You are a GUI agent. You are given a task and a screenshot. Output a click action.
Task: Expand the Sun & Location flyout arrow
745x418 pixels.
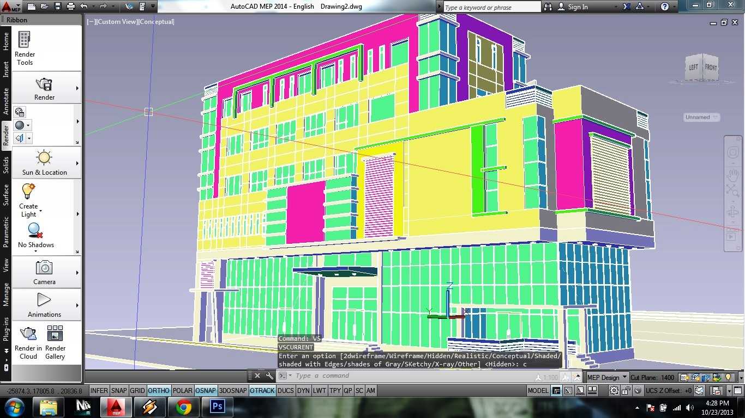[x=77, y=163]
